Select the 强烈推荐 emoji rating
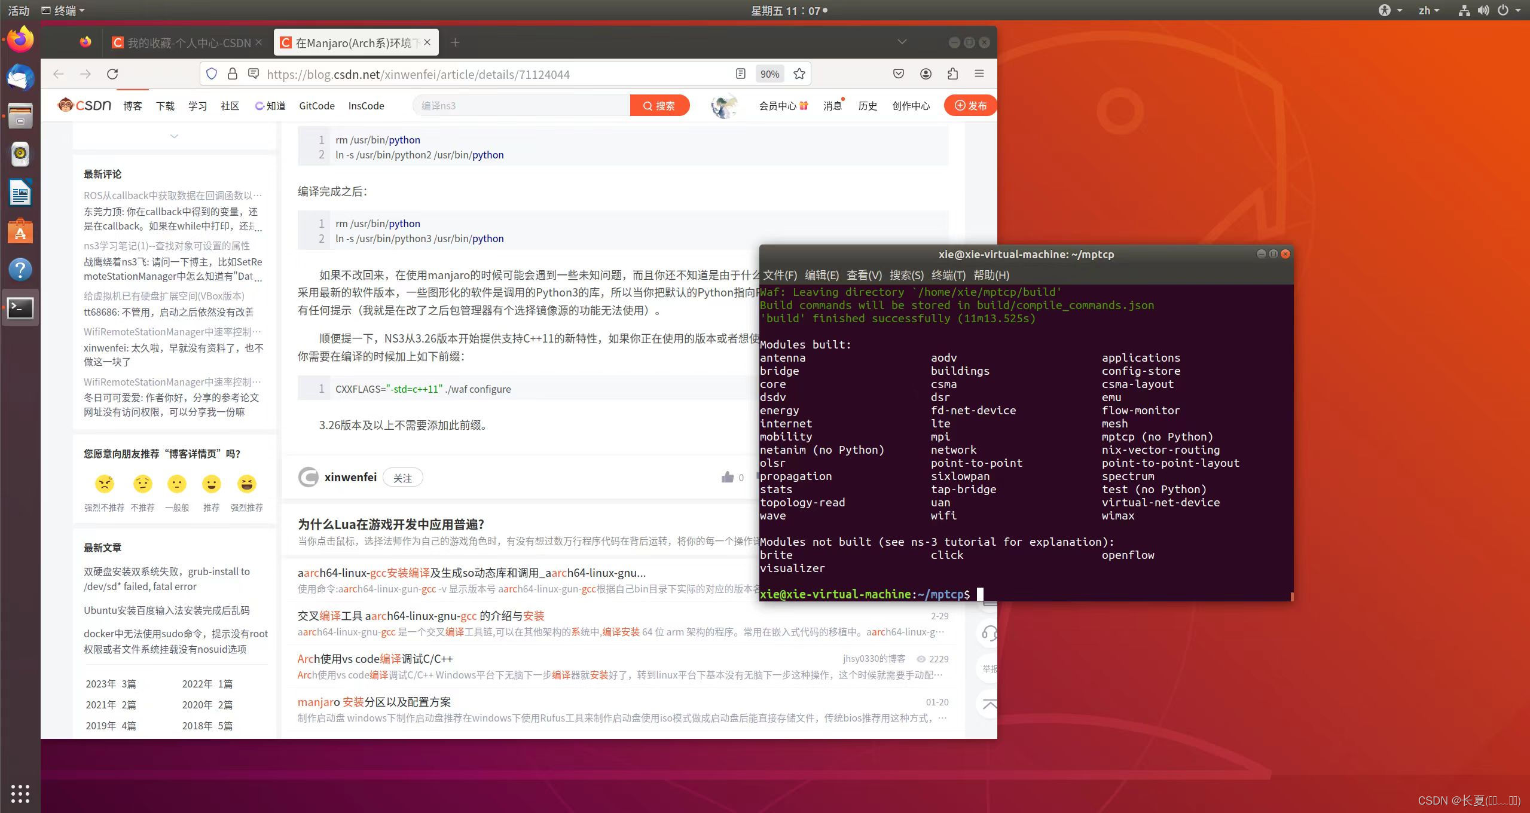1530x813 pixels. [246, 484]
